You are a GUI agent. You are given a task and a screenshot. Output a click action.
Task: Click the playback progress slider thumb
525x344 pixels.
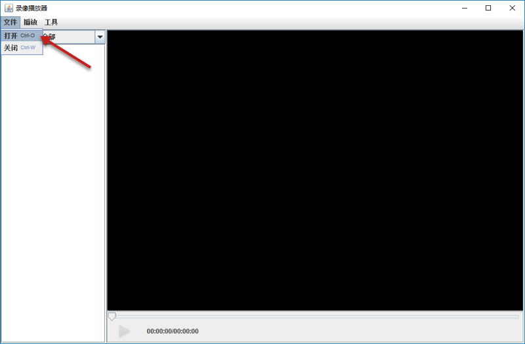click(112, 316)
